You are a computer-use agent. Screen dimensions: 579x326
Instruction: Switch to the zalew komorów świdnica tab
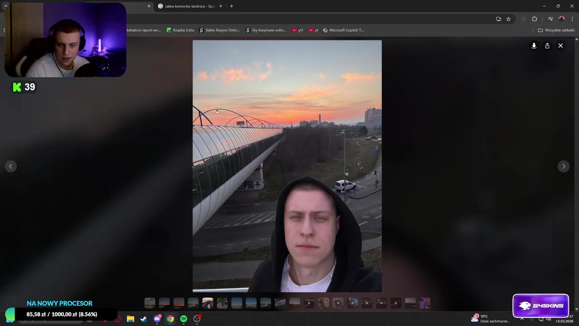pos(189,6)
